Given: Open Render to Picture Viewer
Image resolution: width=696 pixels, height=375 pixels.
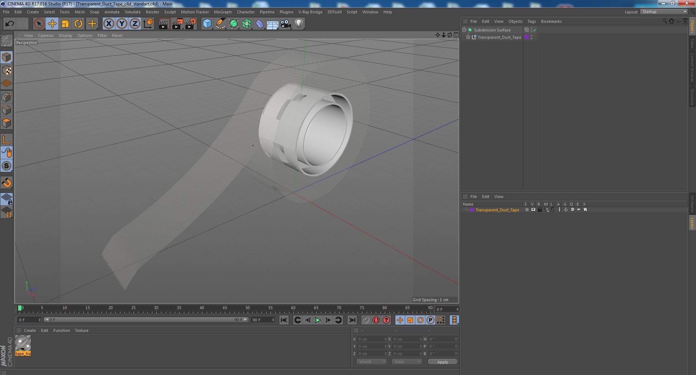Looking at the screenshot, I should coord(177,24).
